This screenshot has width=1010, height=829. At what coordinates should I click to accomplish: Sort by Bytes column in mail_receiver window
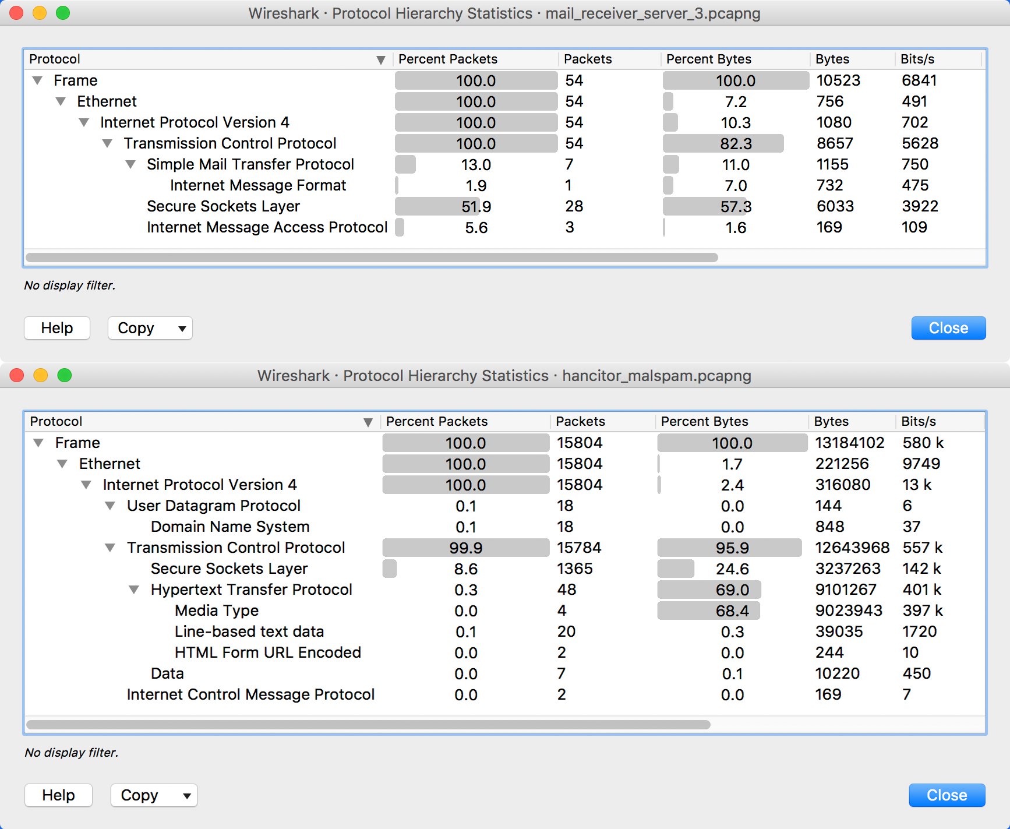click(x=852, y=59)
